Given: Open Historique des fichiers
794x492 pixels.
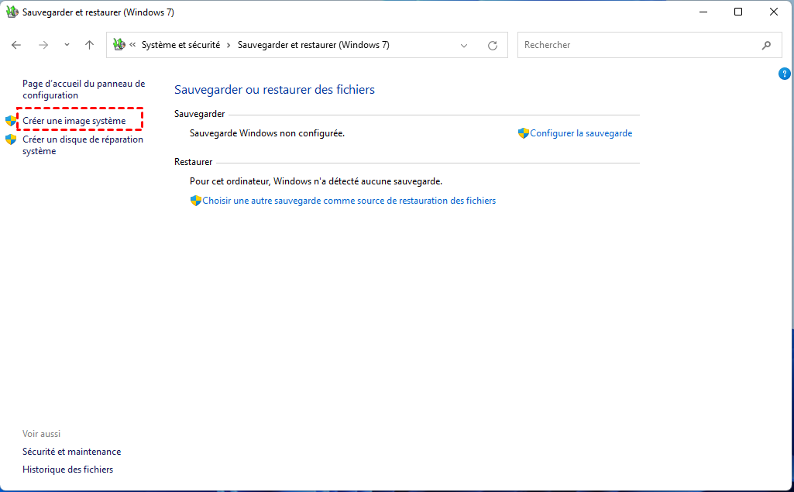Looking at the screenshot, I should (68, 470).
